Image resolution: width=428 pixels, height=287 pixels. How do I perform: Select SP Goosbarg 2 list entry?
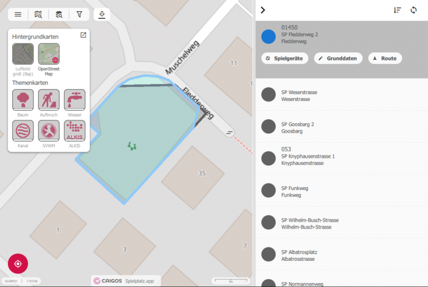tap(342, 127)
